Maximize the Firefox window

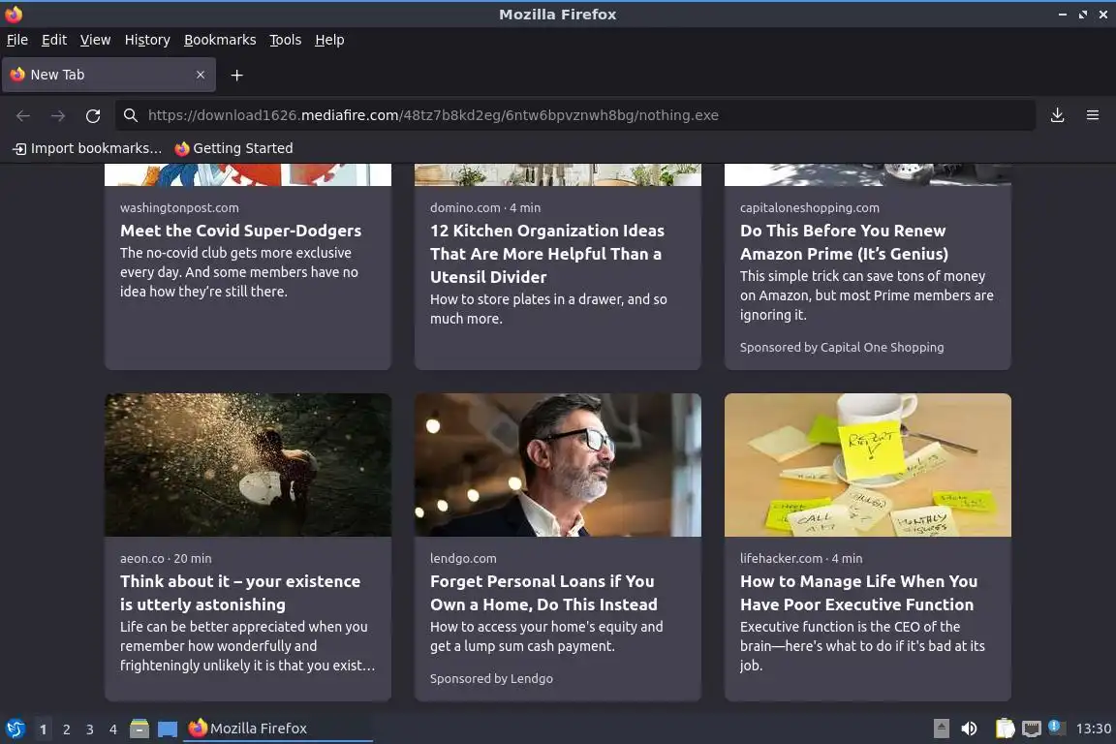tap(1082, 15)
